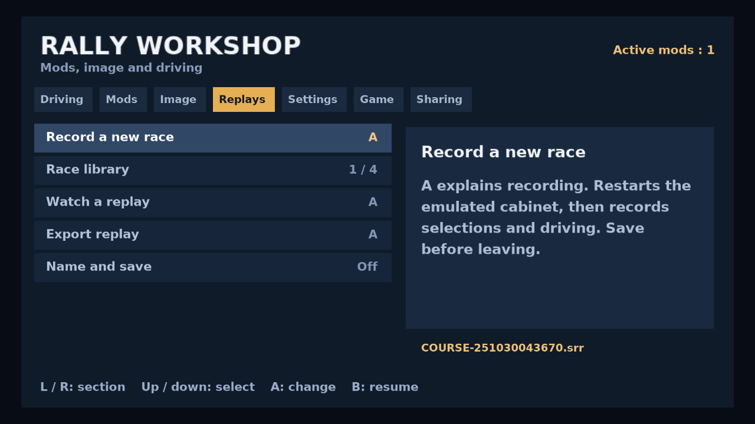Open the Game tab
This screenshot has width=755, height=424.
coord(379,100)
